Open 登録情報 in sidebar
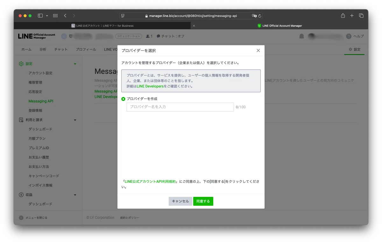The width and height of the screenshot is (382, 243). click(35, 111)
